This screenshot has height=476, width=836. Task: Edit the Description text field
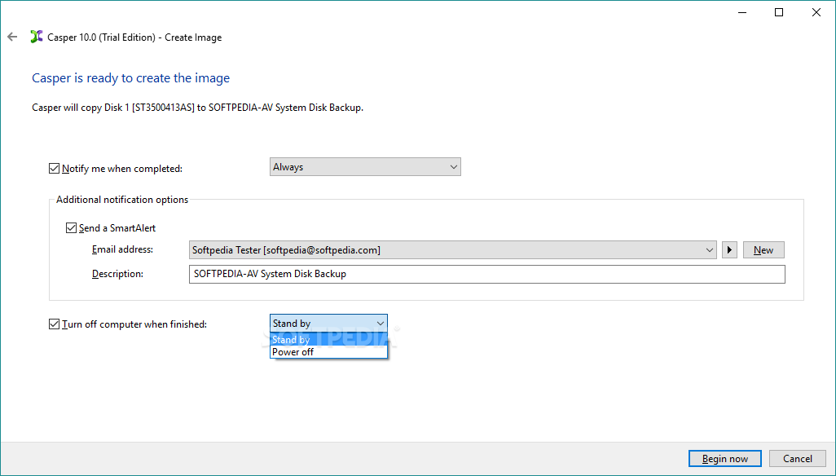click(486, 274)
